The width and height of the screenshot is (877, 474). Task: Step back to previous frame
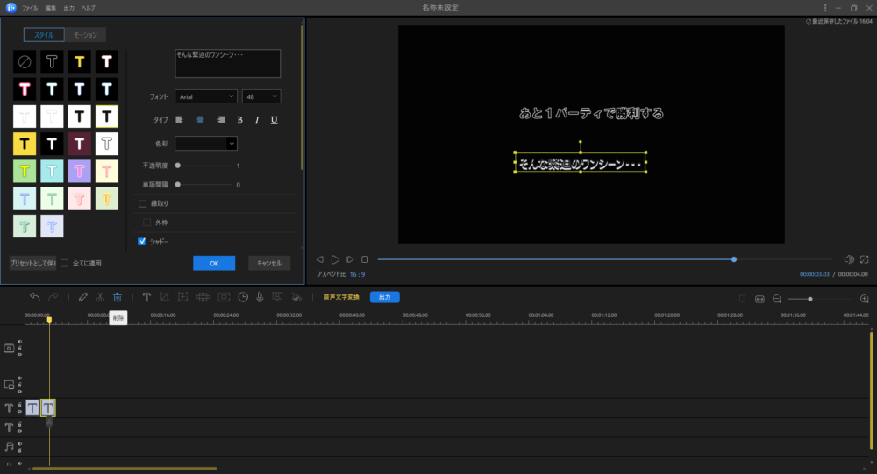tap(320, 259)
